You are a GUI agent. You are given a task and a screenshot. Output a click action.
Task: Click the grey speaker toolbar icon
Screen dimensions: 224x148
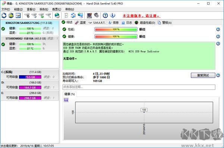(96, 15)
